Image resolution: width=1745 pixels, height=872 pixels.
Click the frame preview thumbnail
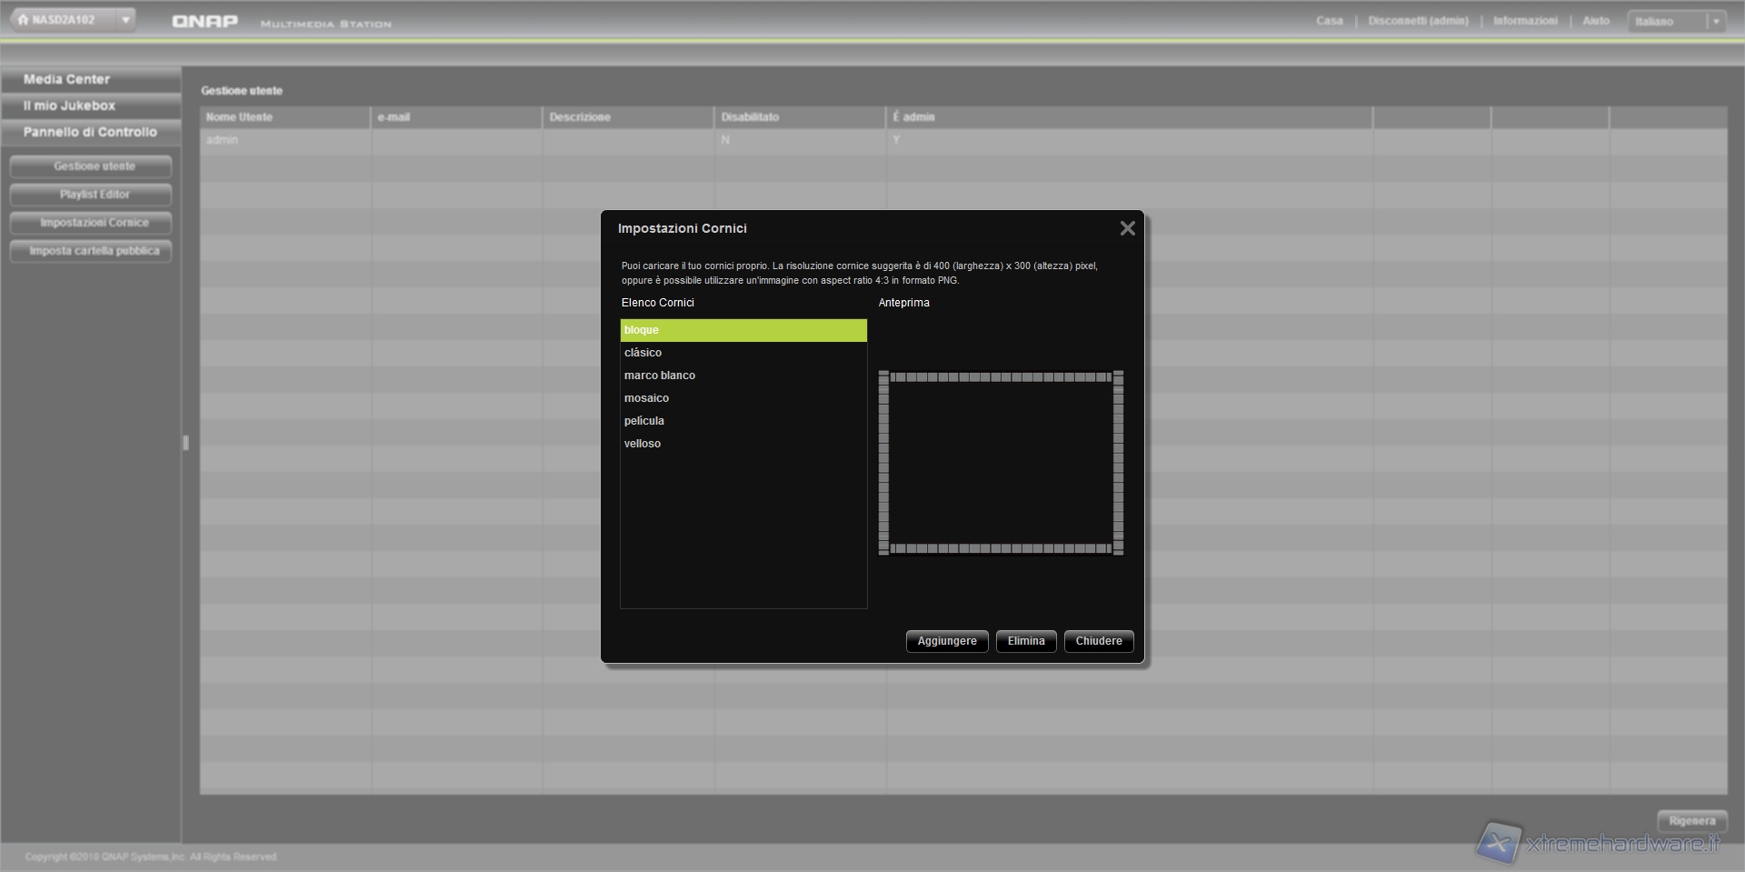tap(1001, 463)
